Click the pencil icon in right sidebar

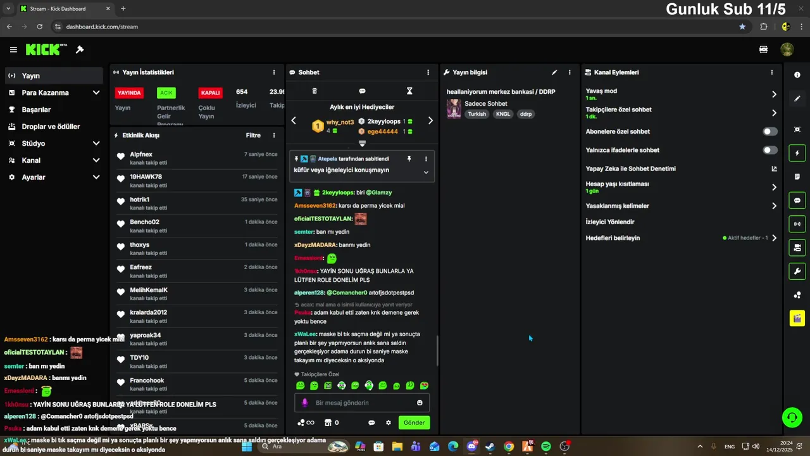797,99
